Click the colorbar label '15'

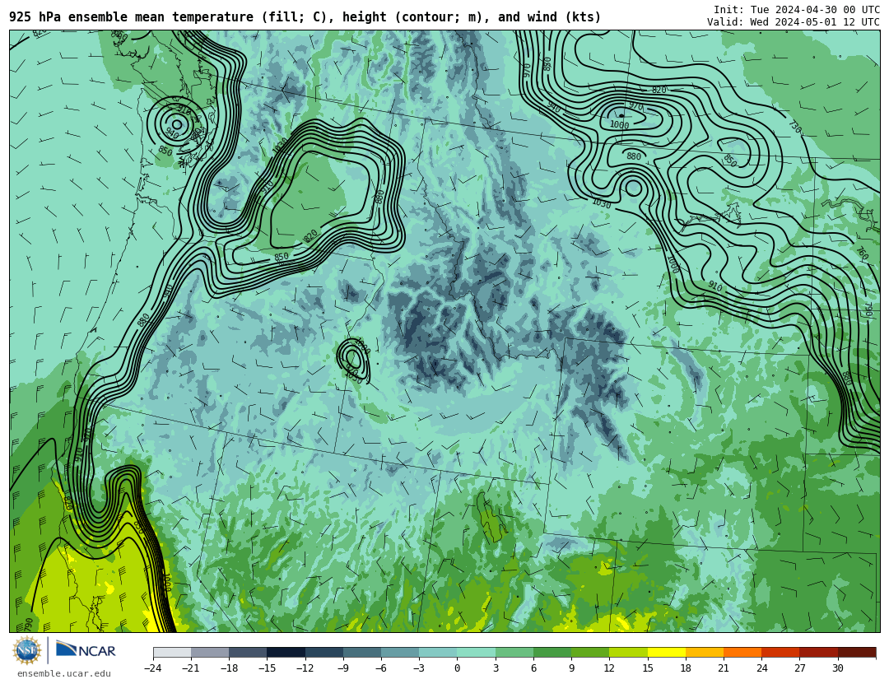[648, 668]
